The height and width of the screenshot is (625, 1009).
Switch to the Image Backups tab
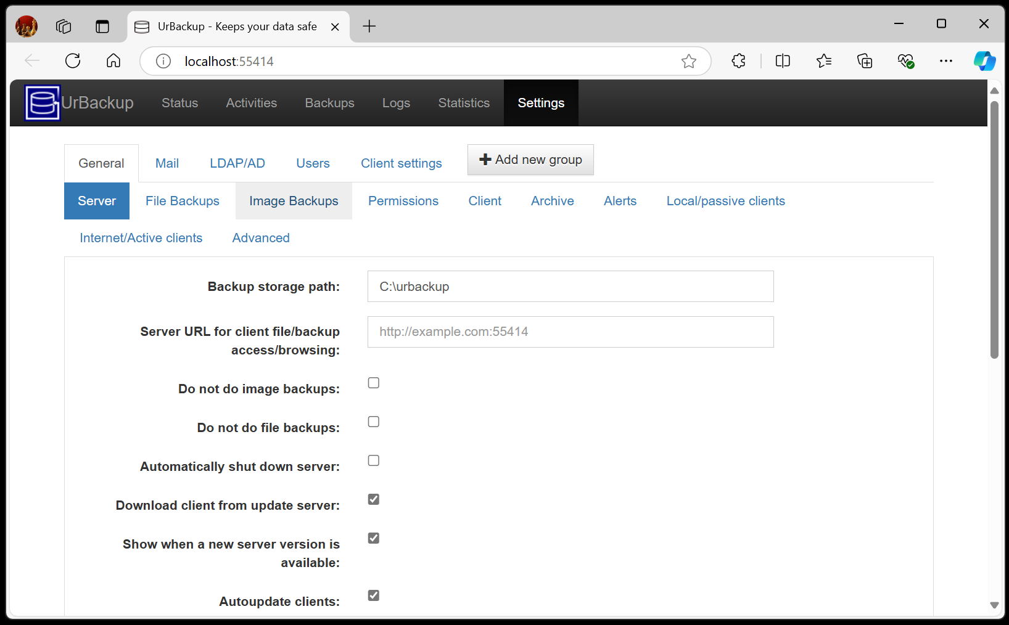(294, 201)
